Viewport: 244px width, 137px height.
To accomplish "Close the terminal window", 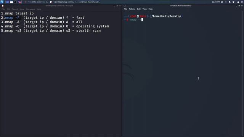I will coord(242,6).
